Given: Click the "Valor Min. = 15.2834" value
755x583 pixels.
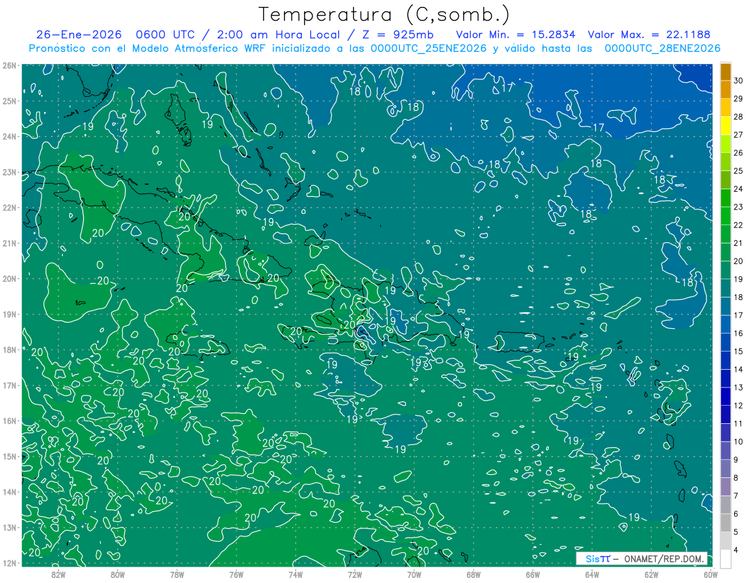Looking at the screenshot, I should (x=515, y=35).
